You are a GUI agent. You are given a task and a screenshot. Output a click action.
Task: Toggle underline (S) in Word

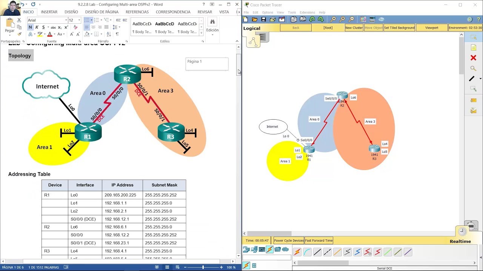43,27
